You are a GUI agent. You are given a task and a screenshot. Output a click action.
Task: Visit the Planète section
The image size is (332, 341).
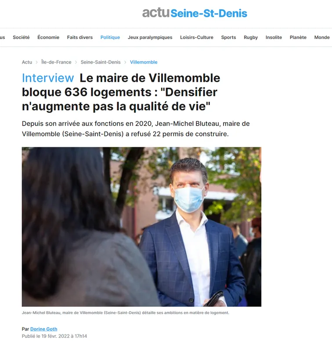298,37
